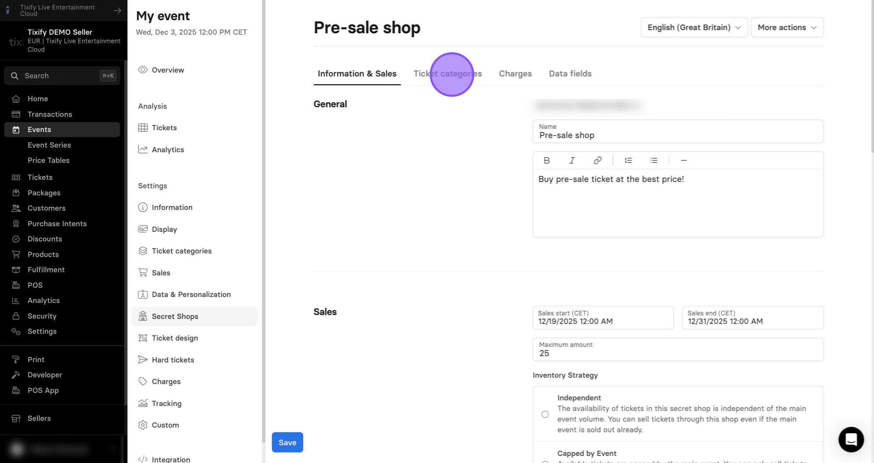Open the chat support widget
The width and height of the screenshot is (874, 463).
pyautogui.click(x=851, y=439)
